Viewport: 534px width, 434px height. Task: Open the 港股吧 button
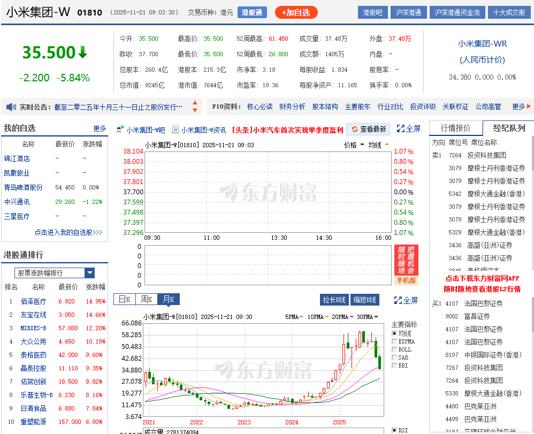(x=372, y=13)
